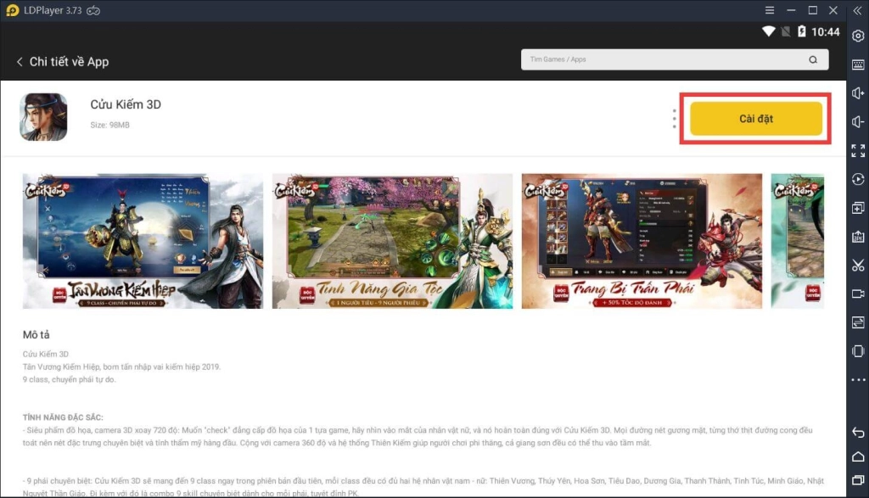Open the LDPlayer hamburger menu in title bar

[x=770, y=10]
